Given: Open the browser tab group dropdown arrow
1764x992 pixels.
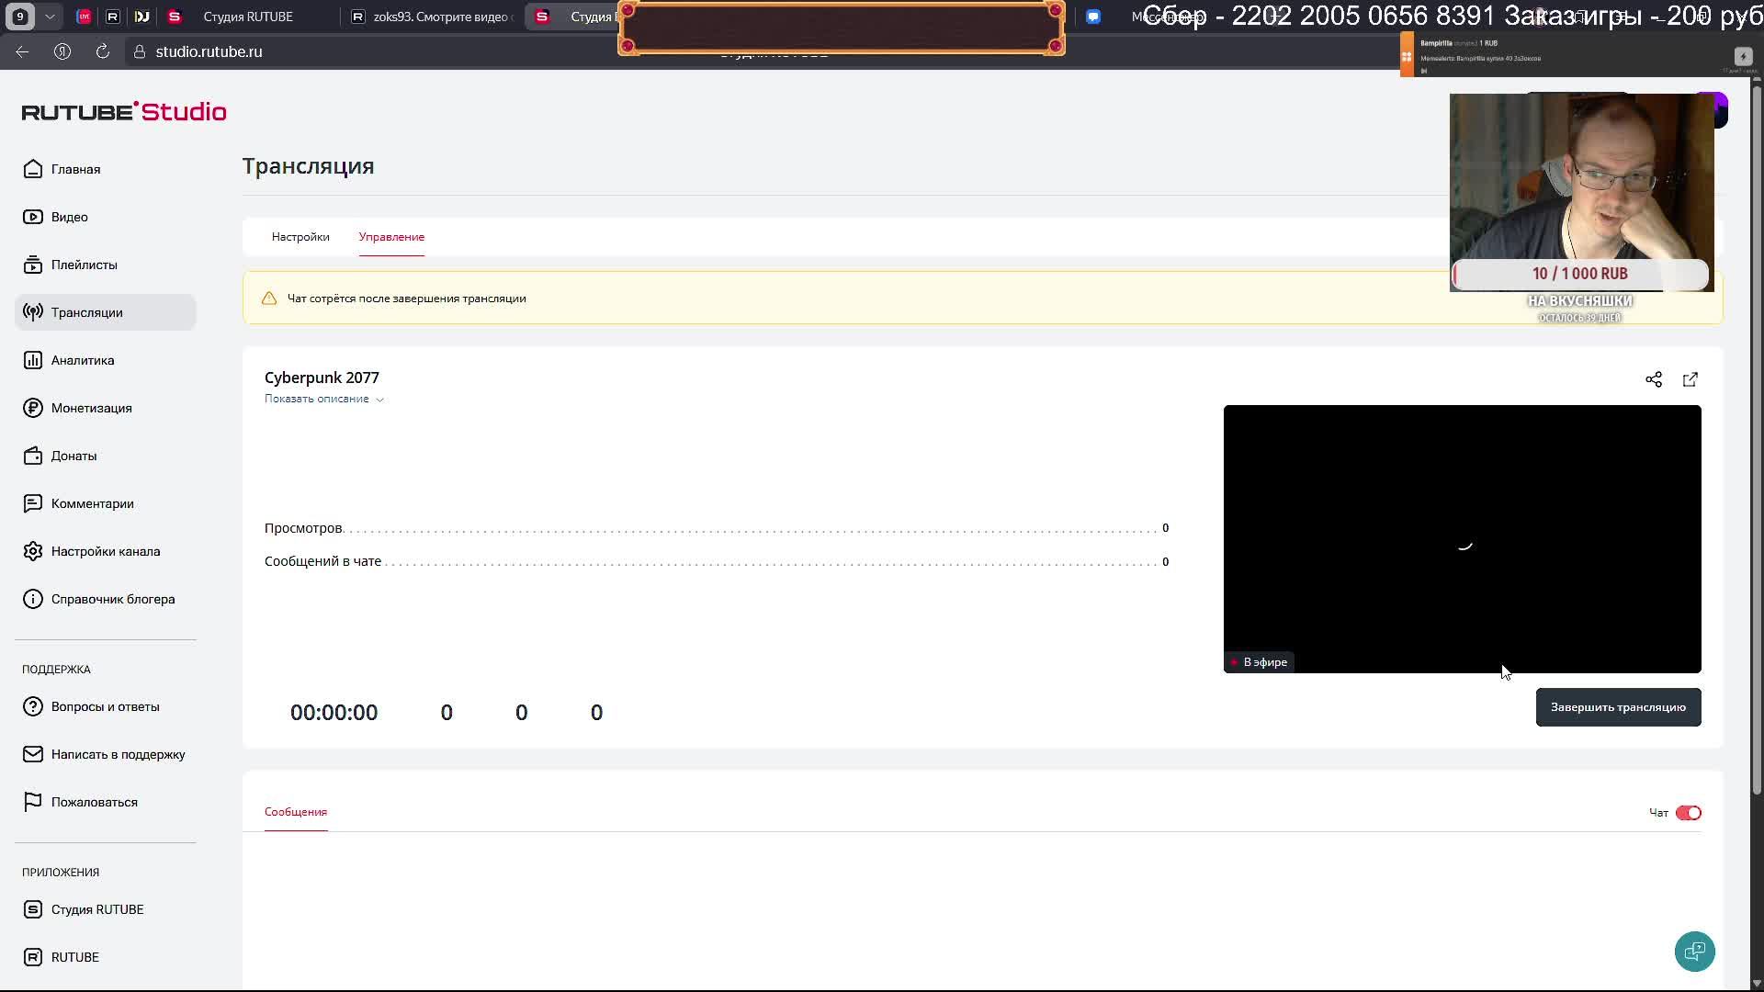Looking at the screenshot, I should point(50,17).
